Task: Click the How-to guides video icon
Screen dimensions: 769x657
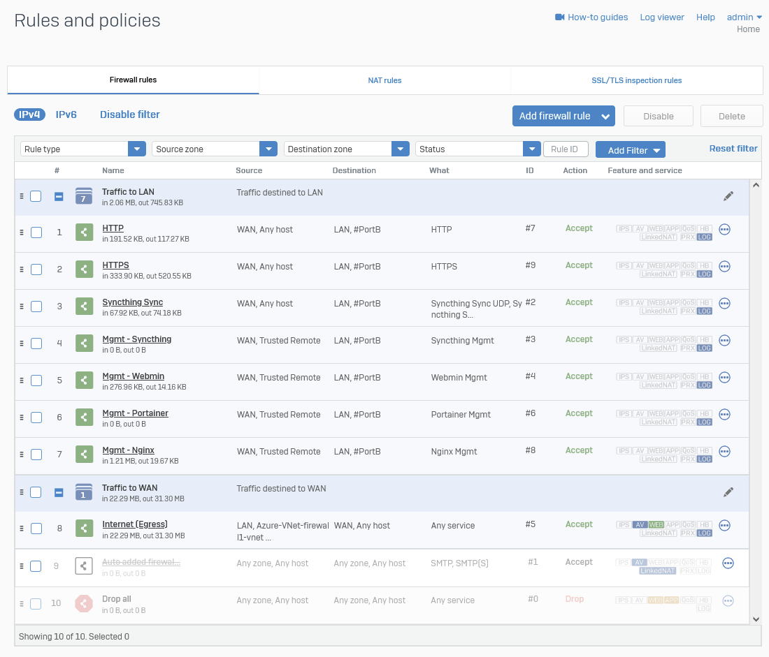Action: (559, 17)
